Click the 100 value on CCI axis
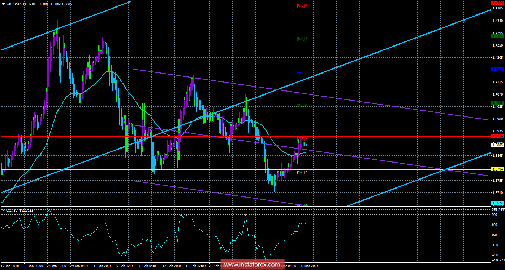505x270 pixels. 495,225
